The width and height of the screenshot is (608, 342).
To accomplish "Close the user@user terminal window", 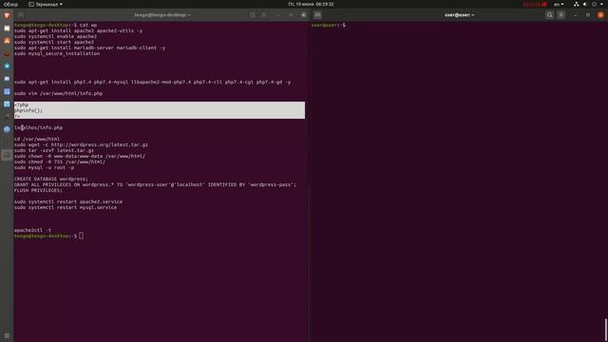I will click(x=600, y=15).
